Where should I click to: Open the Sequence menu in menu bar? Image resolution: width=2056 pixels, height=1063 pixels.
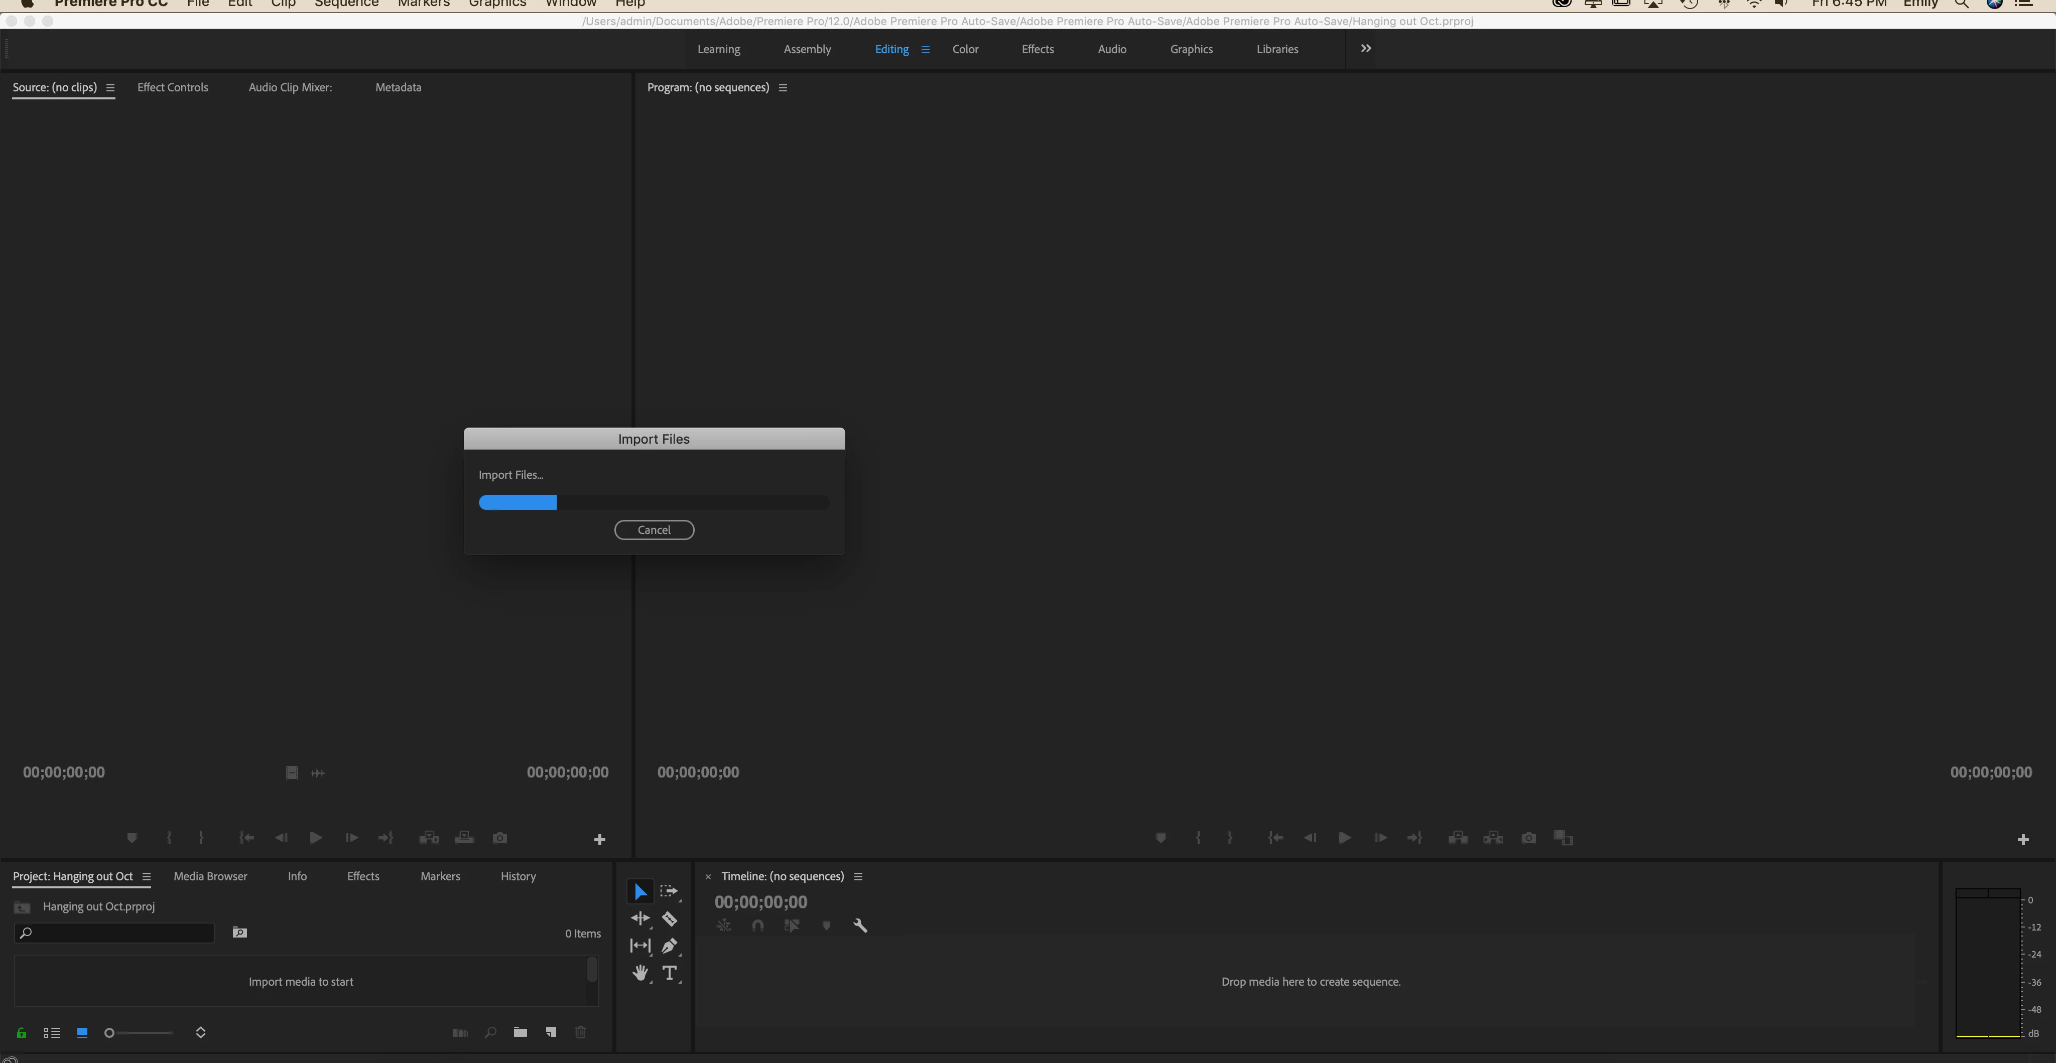click(x=345, y=4)
